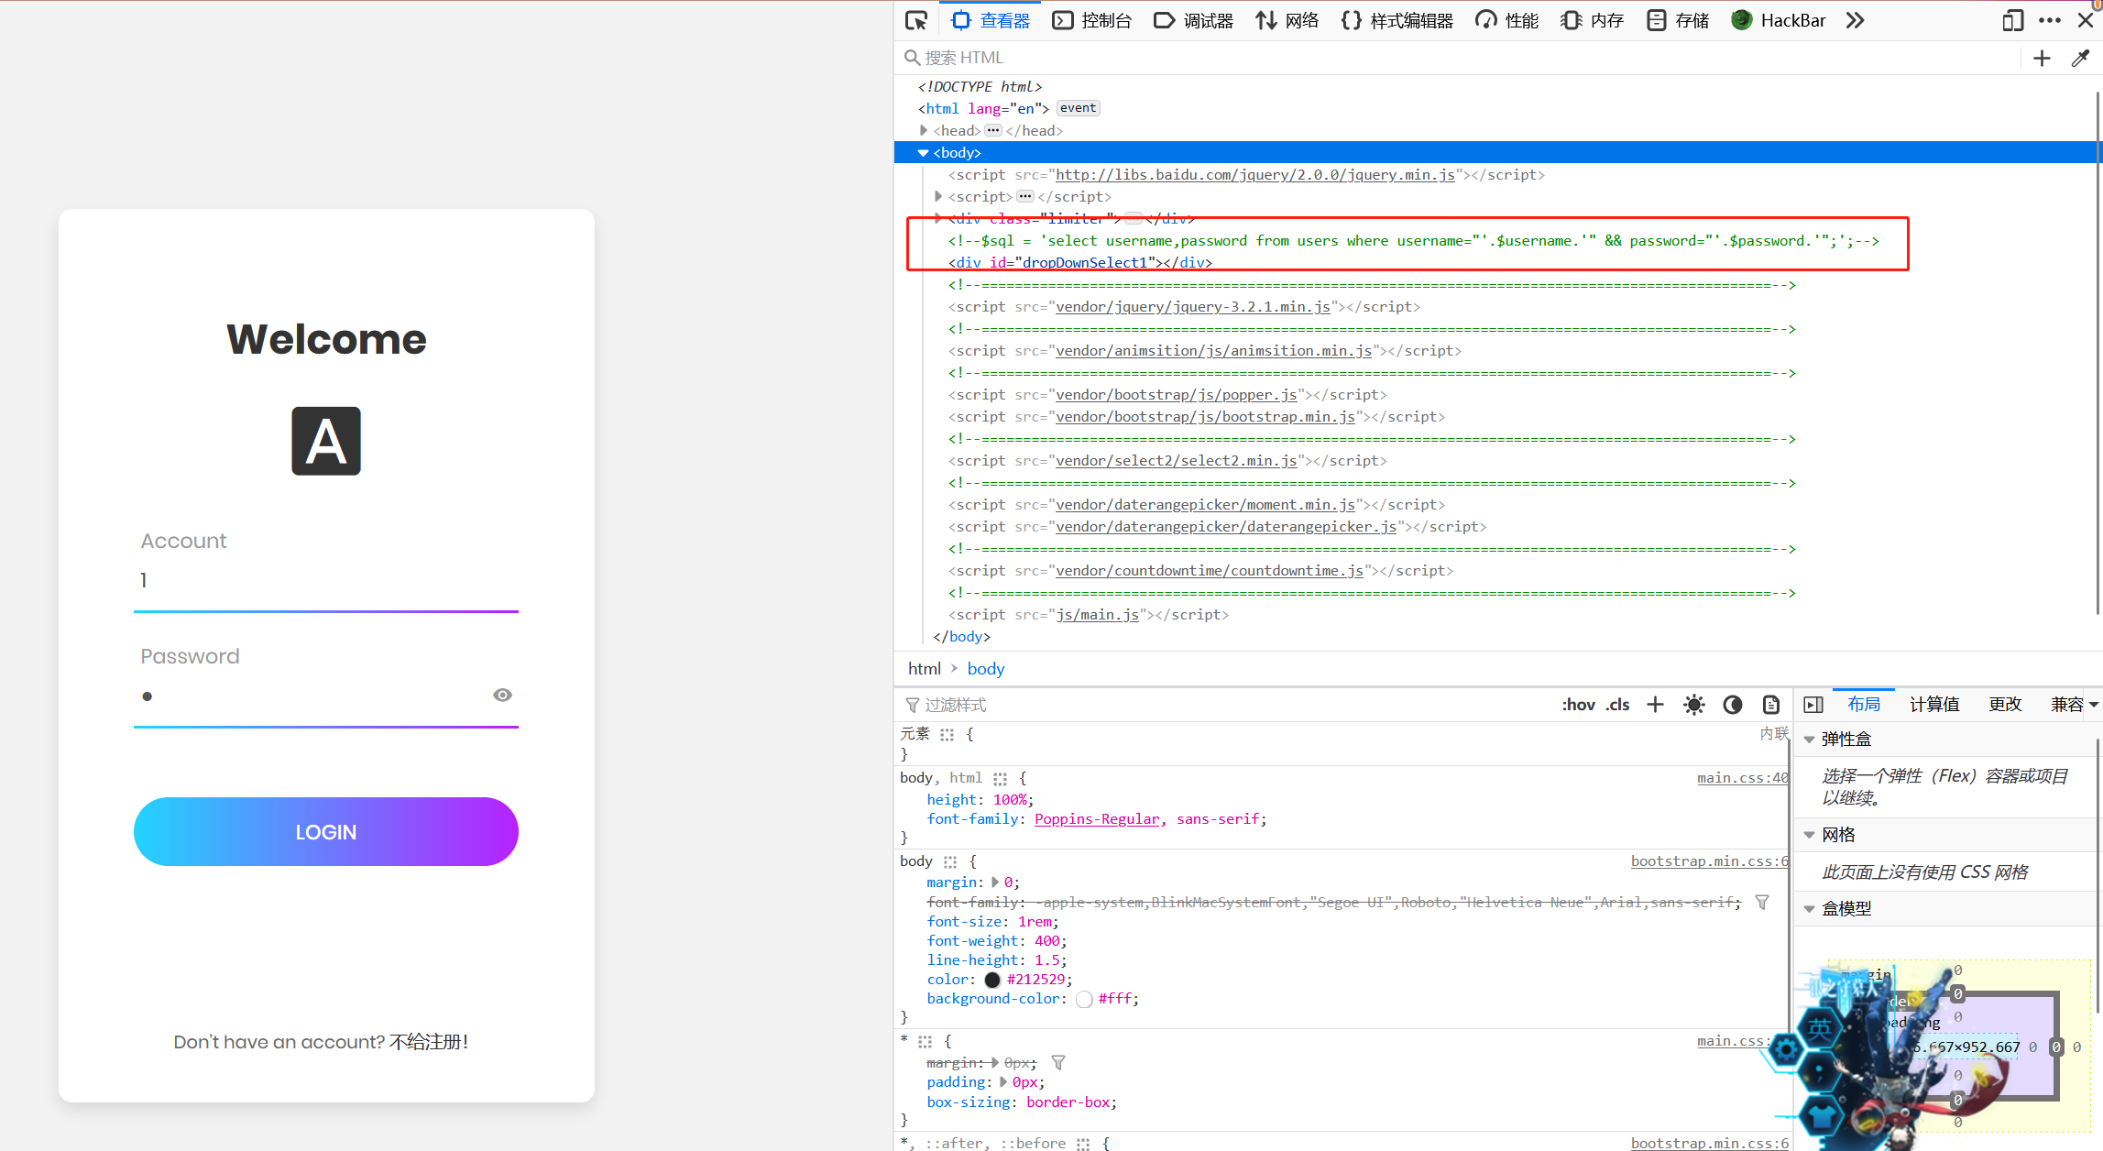The width and height of the screenshot is (2103, 1151).
Task: Toggle .cls class panel
Action: [1617, 705]
